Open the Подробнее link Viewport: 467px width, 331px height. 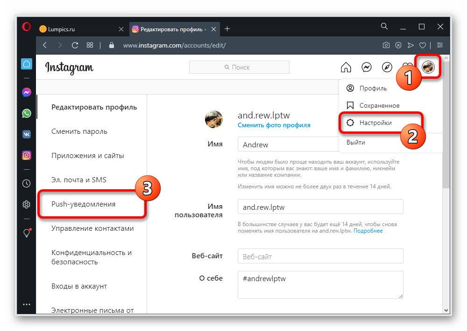(368, 231)
